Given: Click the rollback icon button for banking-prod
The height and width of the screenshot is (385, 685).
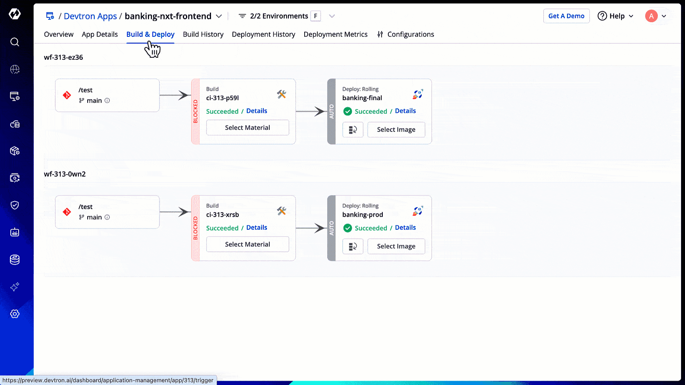Looking at the screenshot, I should [x=353, y=246].
